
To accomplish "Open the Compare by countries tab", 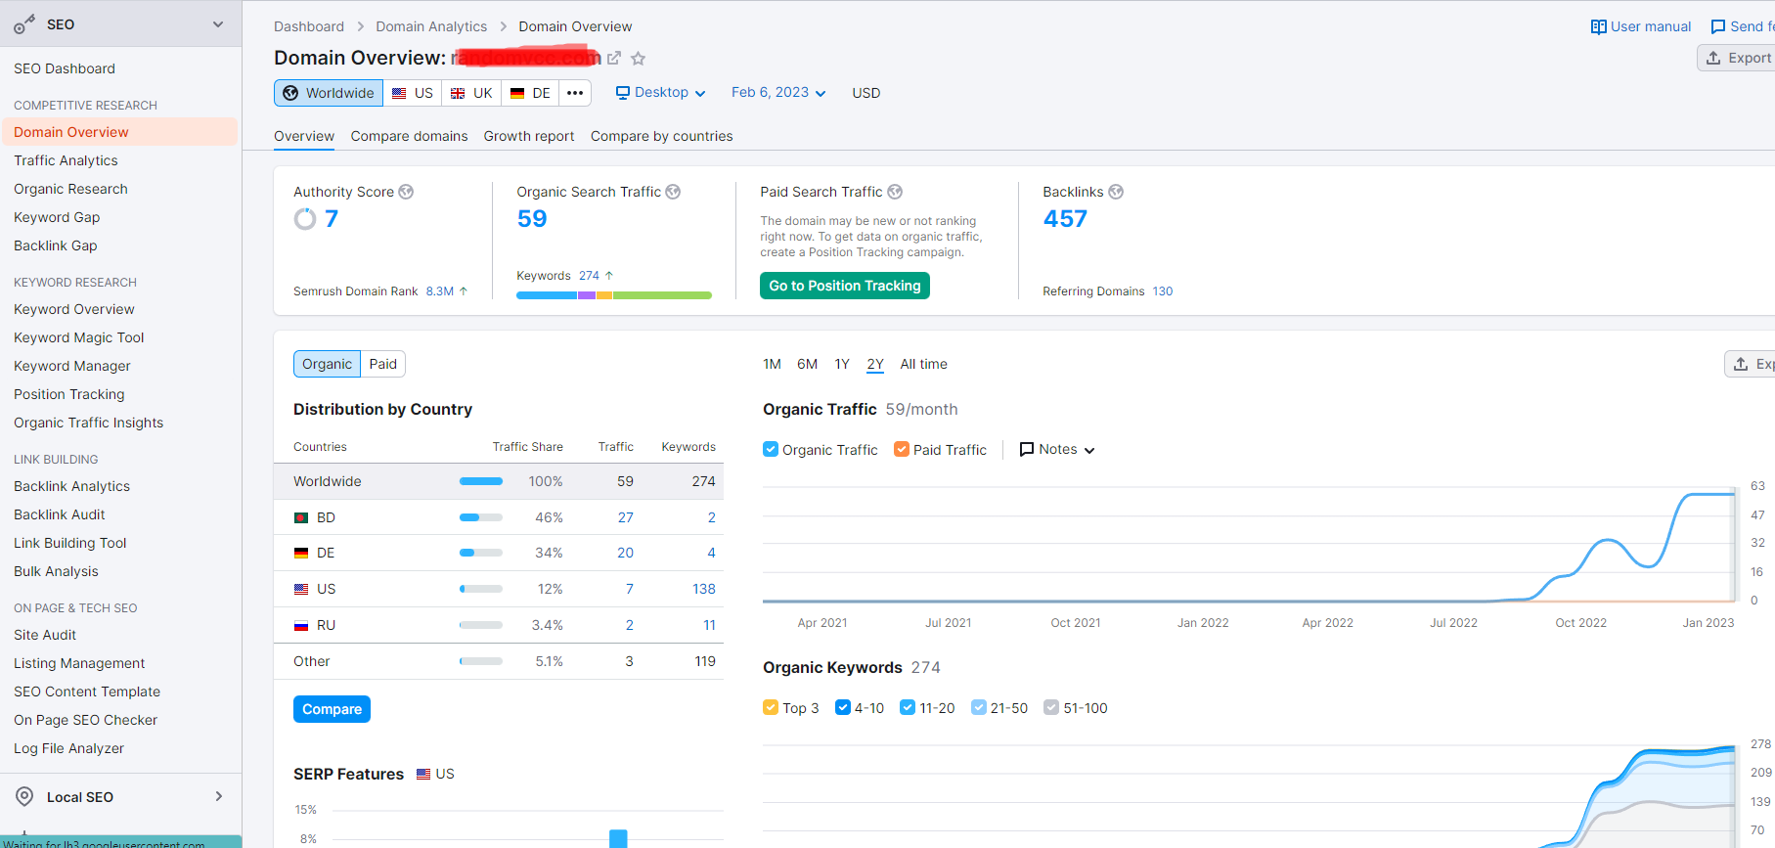I will tap(662, 136).
